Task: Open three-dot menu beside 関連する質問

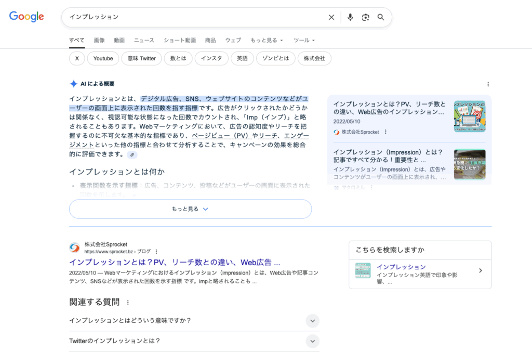Action: [x=128, y=302]
